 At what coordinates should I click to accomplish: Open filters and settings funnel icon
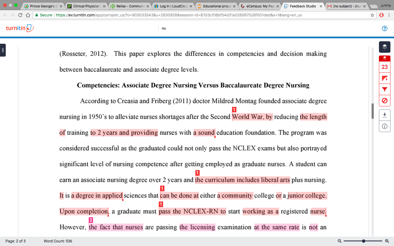[x=384, y=89]
